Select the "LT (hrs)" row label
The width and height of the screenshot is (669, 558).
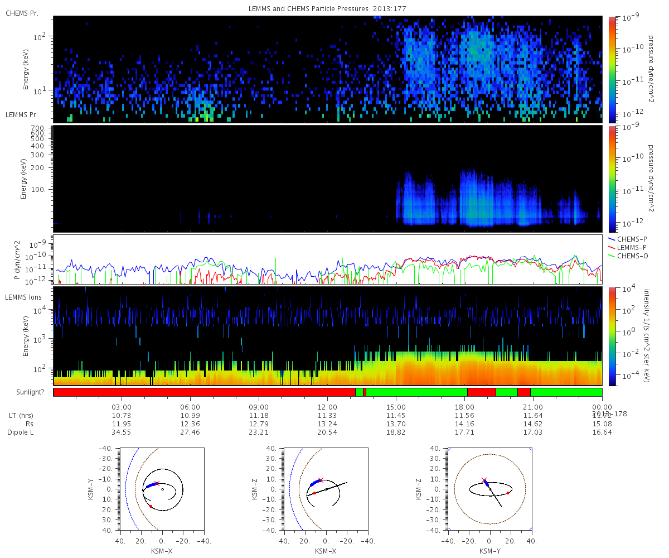21,416
